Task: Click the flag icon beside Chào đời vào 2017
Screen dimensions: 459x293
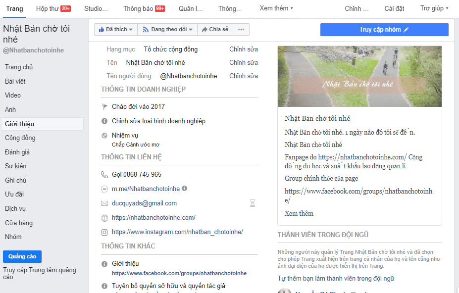Action: coord(104,107)
